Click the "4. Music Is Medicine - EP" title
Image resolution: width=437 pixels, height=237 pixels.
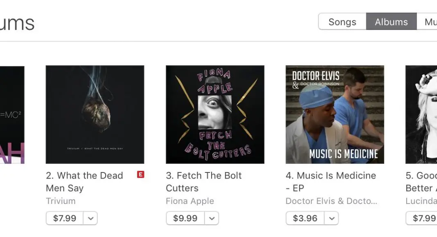331,181
